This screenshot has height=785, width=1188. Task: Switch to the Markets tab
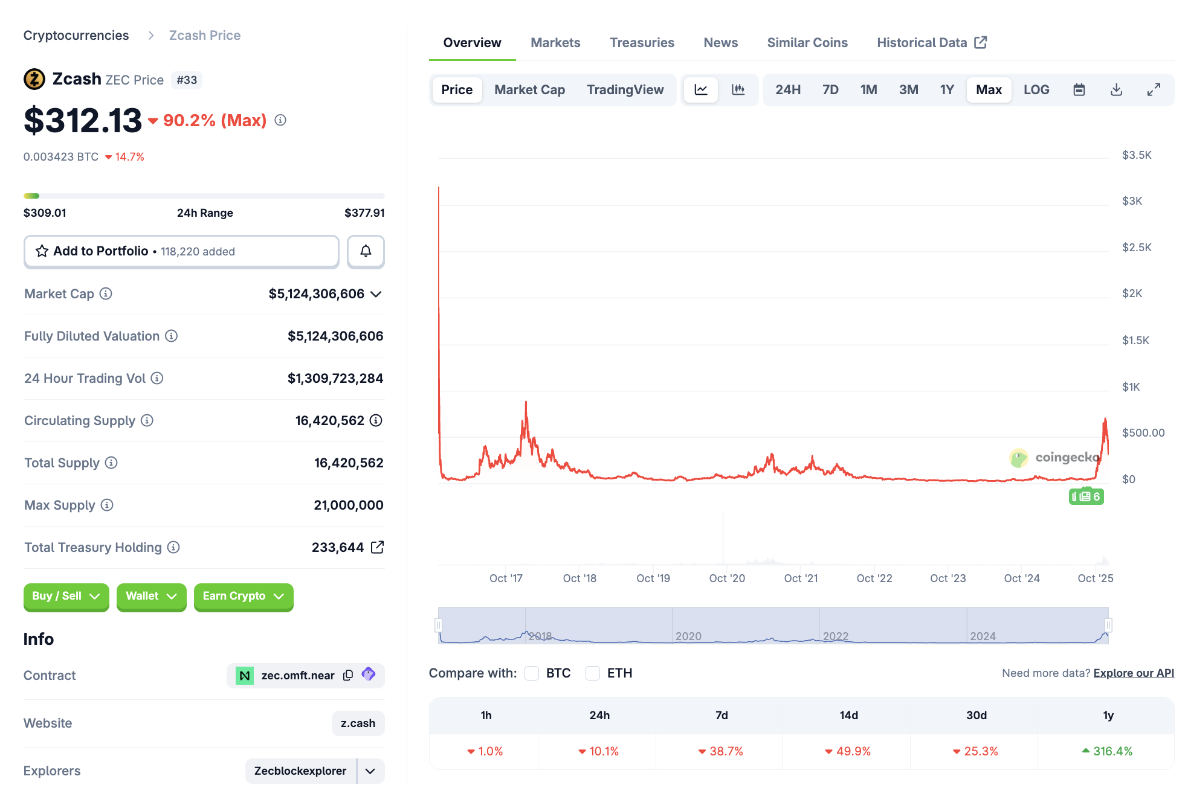coord(555,43)
